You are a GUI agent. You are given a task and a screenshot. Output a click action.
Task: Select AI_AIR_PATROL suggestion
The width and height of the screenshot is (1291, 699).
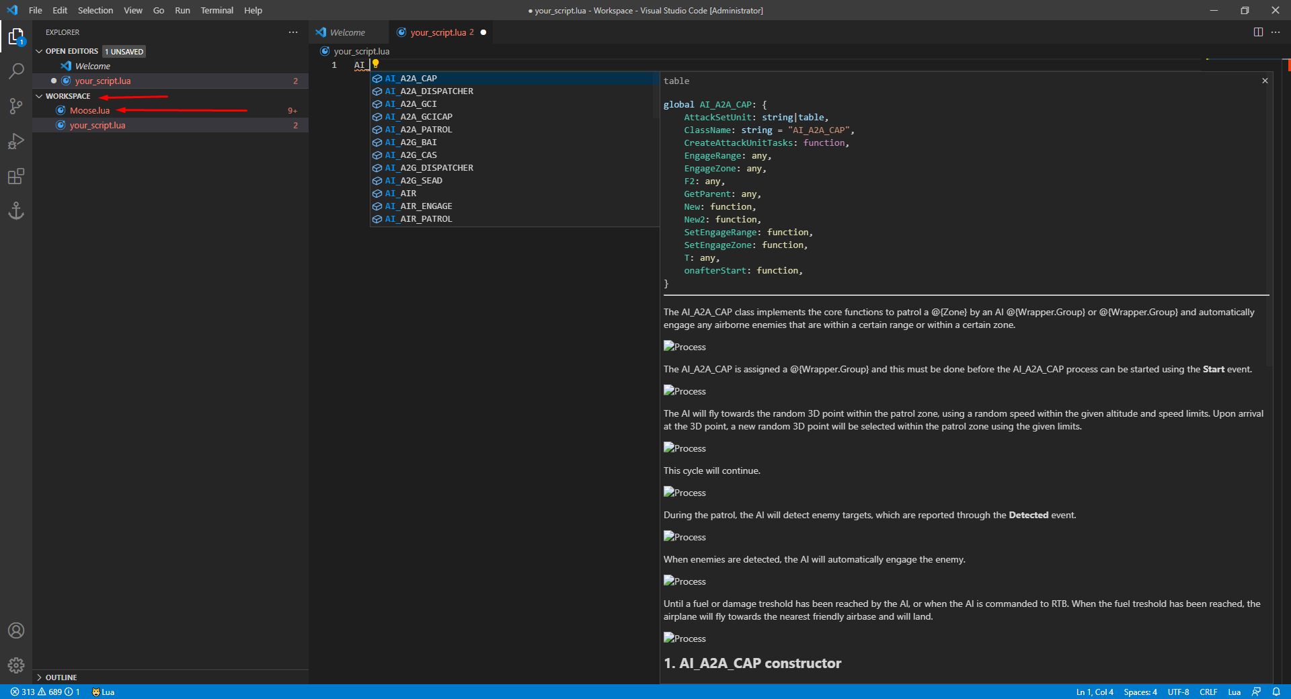click(514, 219)
